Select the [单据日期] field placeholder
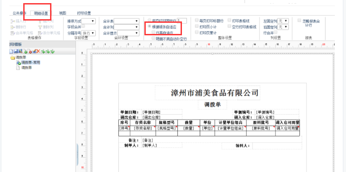Screen dimensions: 346x172 (x=152, y=112)
